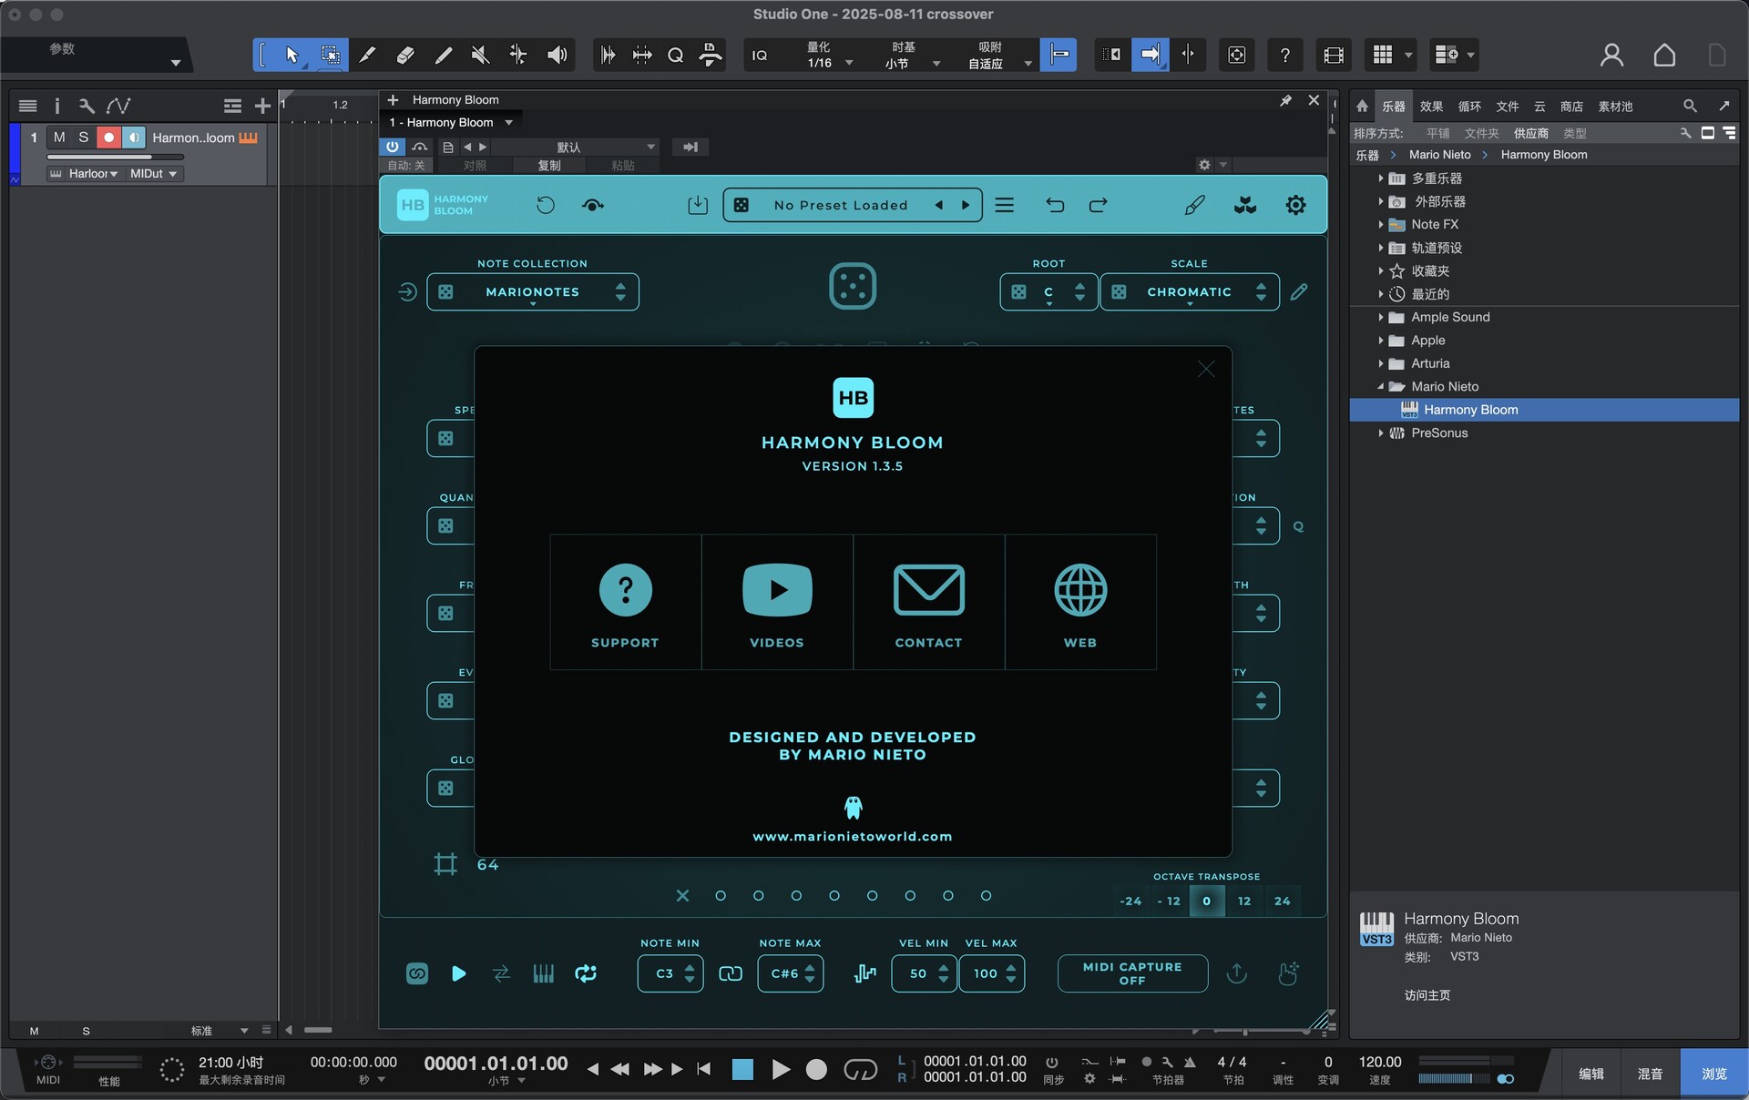Open the brush theme icon in plugin
This screenshot has width=1749, height=1100.
pos(1195,205)
